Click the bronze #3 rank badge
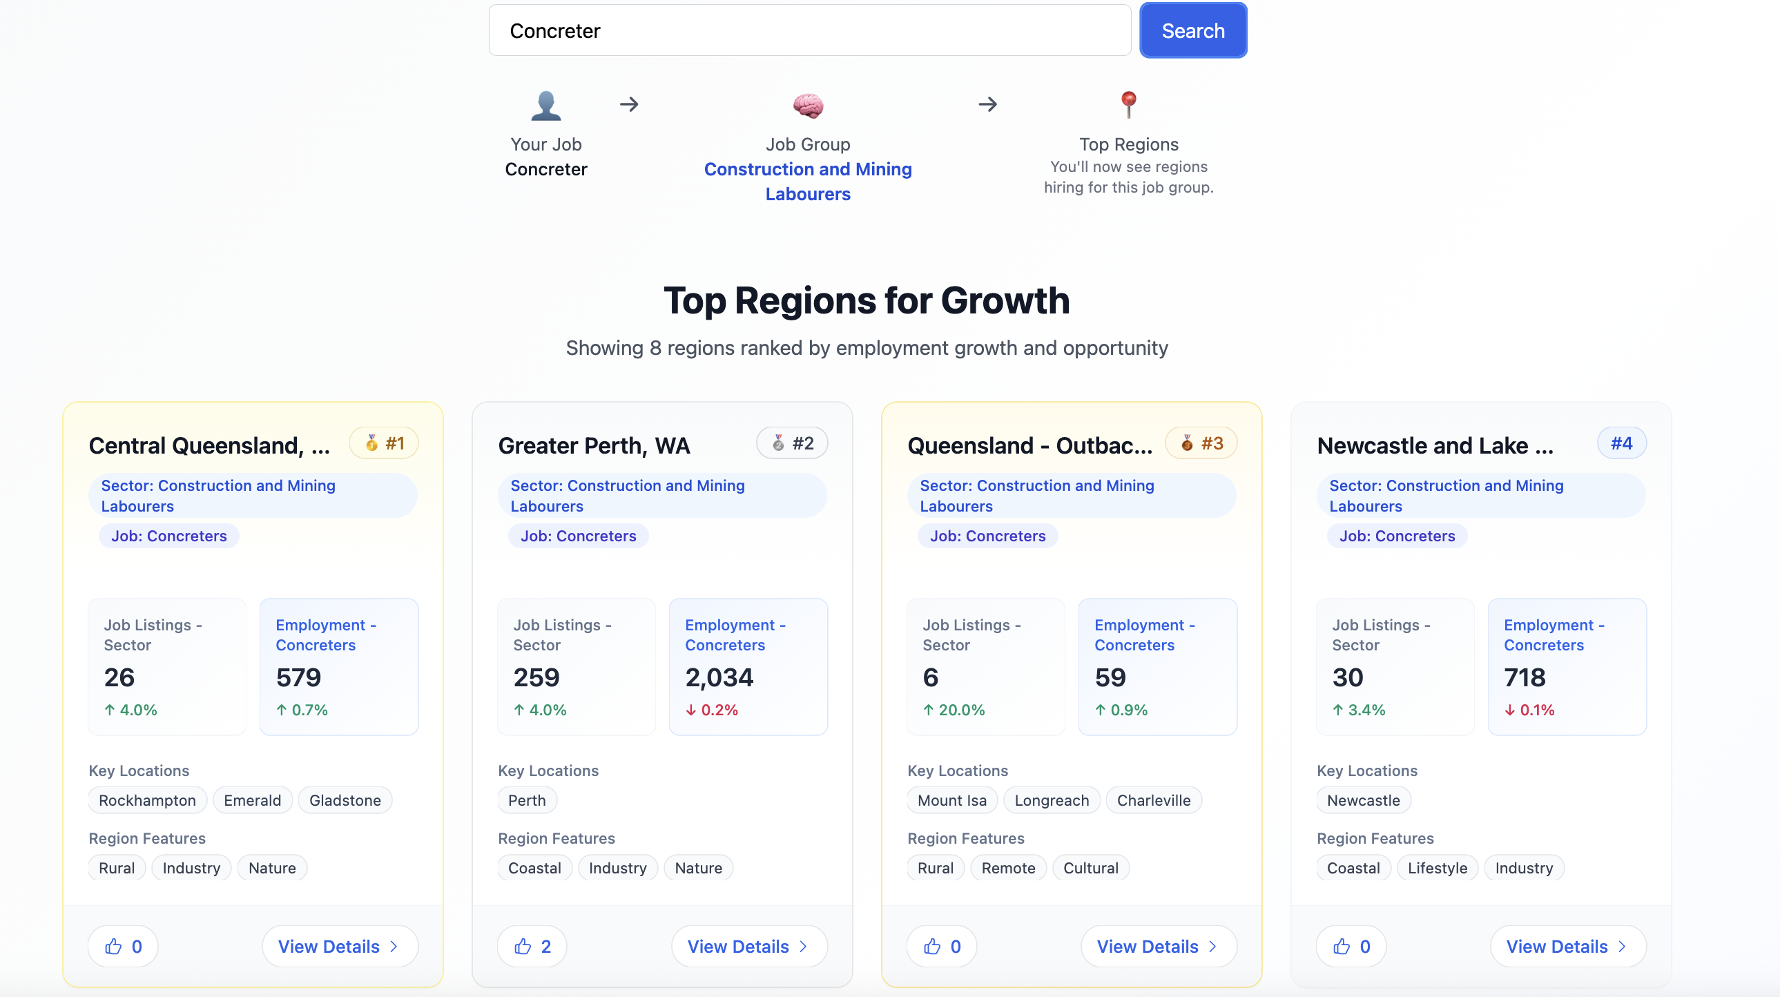Viewport: 1780px width, 997px height. (1201, 443)
